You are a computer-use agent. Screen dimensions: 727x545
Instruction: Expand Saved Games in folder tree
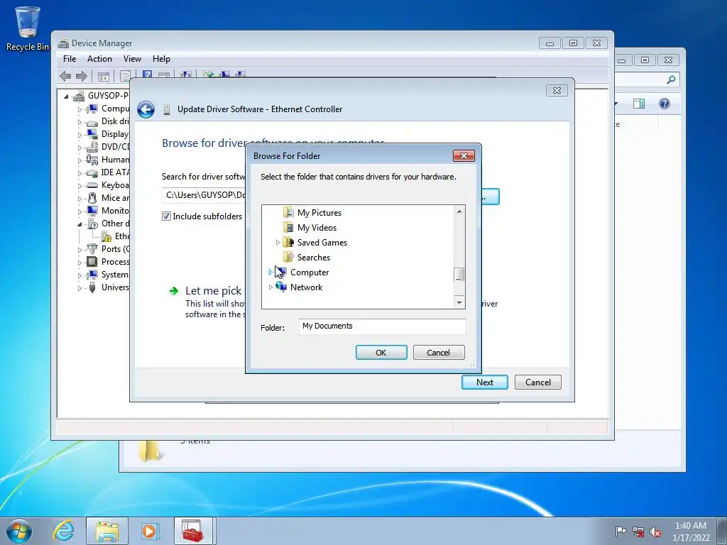tap(278, 243)
